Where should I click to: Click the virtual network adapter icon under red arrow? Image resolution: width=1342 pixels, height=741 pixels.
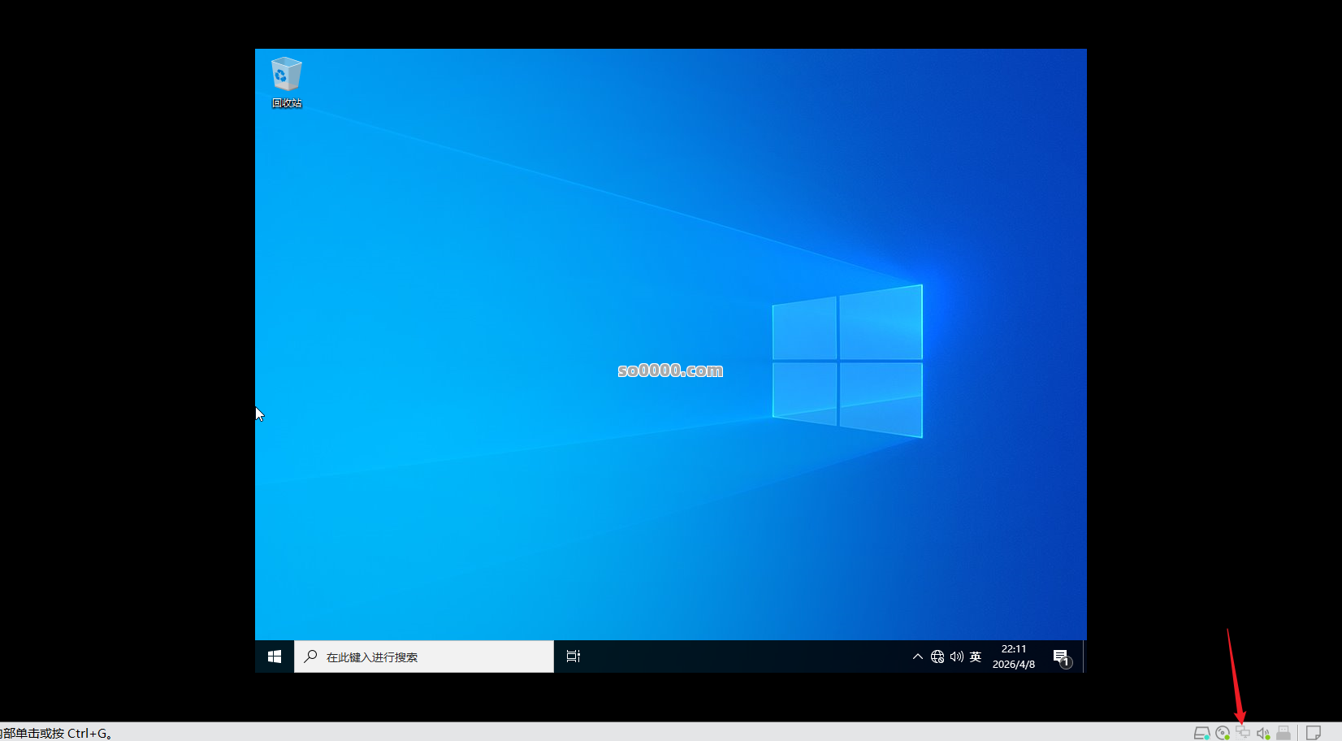tap(1243, 732)
